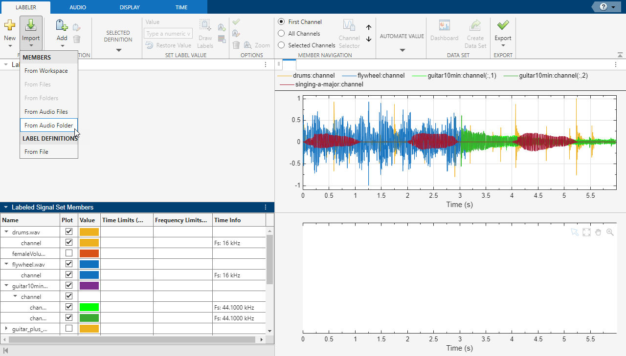Click the Create Data Set icon
The height and width of the screenshot is (356, 626).
475,25
